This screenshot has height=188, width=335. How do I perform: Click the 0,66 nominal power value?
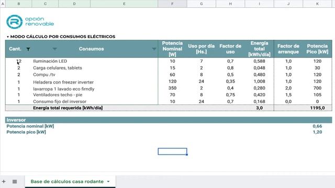317,126
